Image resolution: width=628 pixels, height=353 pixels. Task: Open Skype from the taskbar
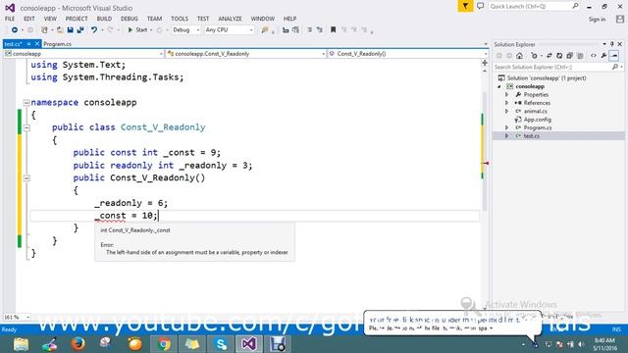[x=221, y=344]
